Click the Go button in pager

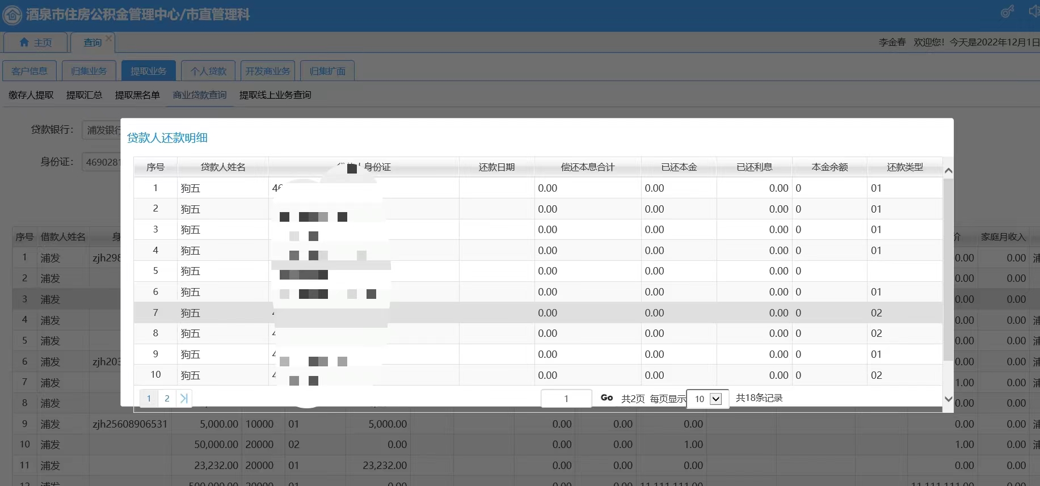coord(607,398)
